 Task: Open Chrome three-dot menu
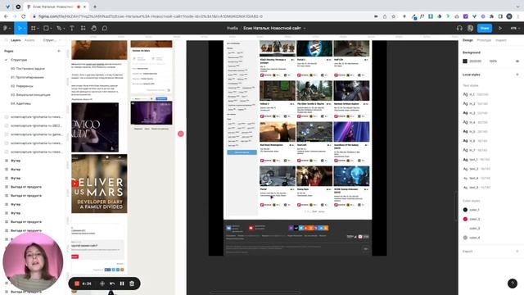click(x=517, y=16)
